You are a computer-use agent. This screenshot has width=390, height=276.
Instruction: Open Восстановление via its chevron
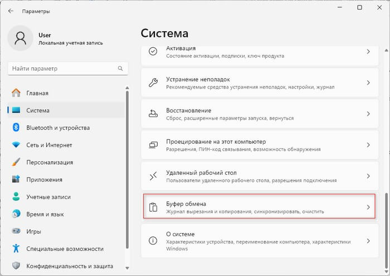pyautogui.click(x=368, y=114)
